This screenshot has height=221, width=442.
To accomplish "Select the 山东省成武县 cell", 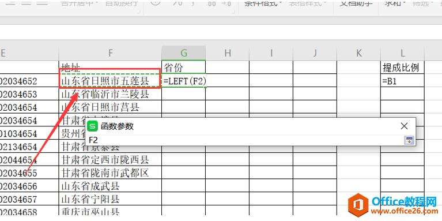I will 111,186.
